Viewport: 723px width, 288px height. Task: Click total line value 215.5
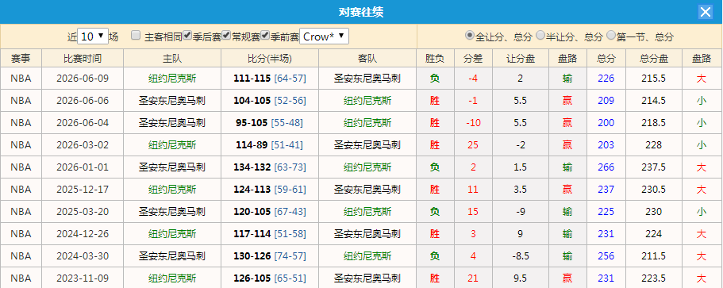click(x=654, y=79)
